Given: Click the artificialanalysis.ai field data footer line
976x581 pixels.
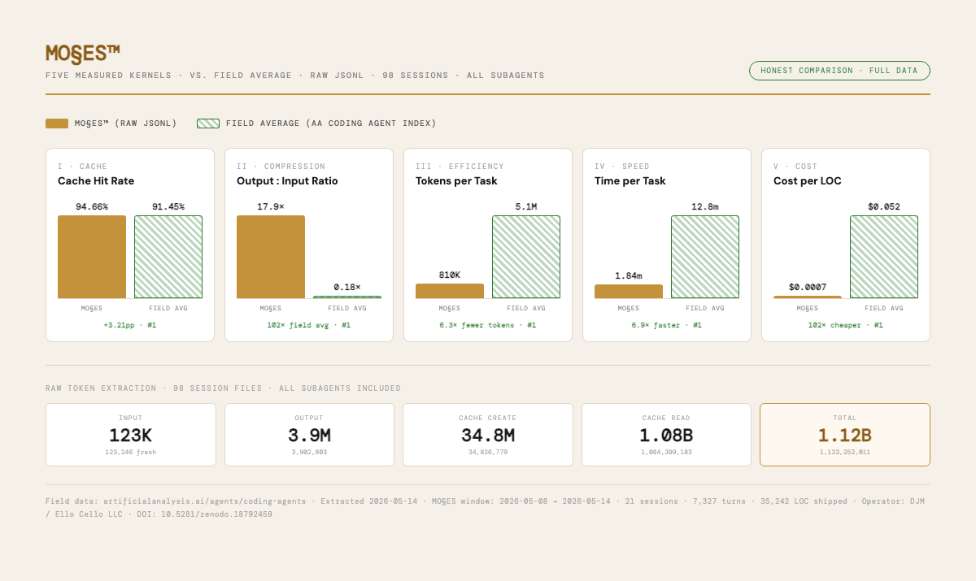Looking at the screenshot, I should tap(485, 501).
